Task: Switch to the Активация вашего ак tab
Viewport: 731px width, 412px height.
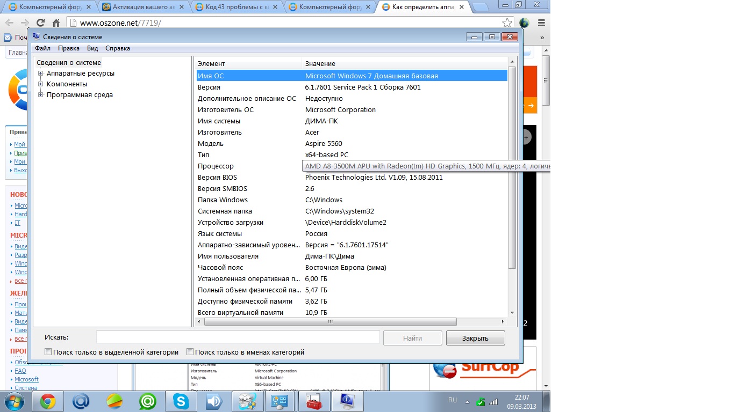Action: tap(144, 7)
